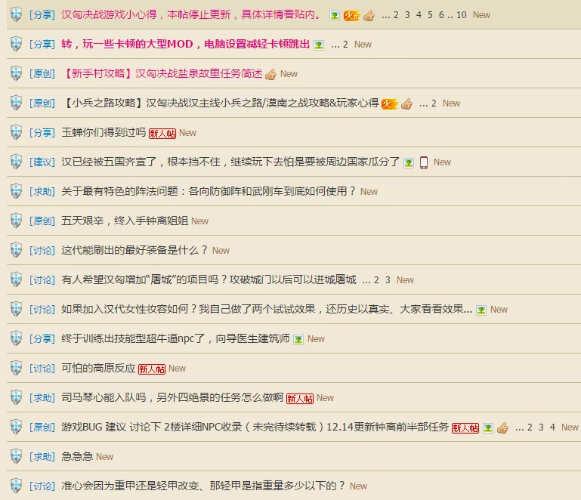Click the image icon after 向导医生建筑师
The height and width of the screenshot is (500, 581).
point(298,340)
